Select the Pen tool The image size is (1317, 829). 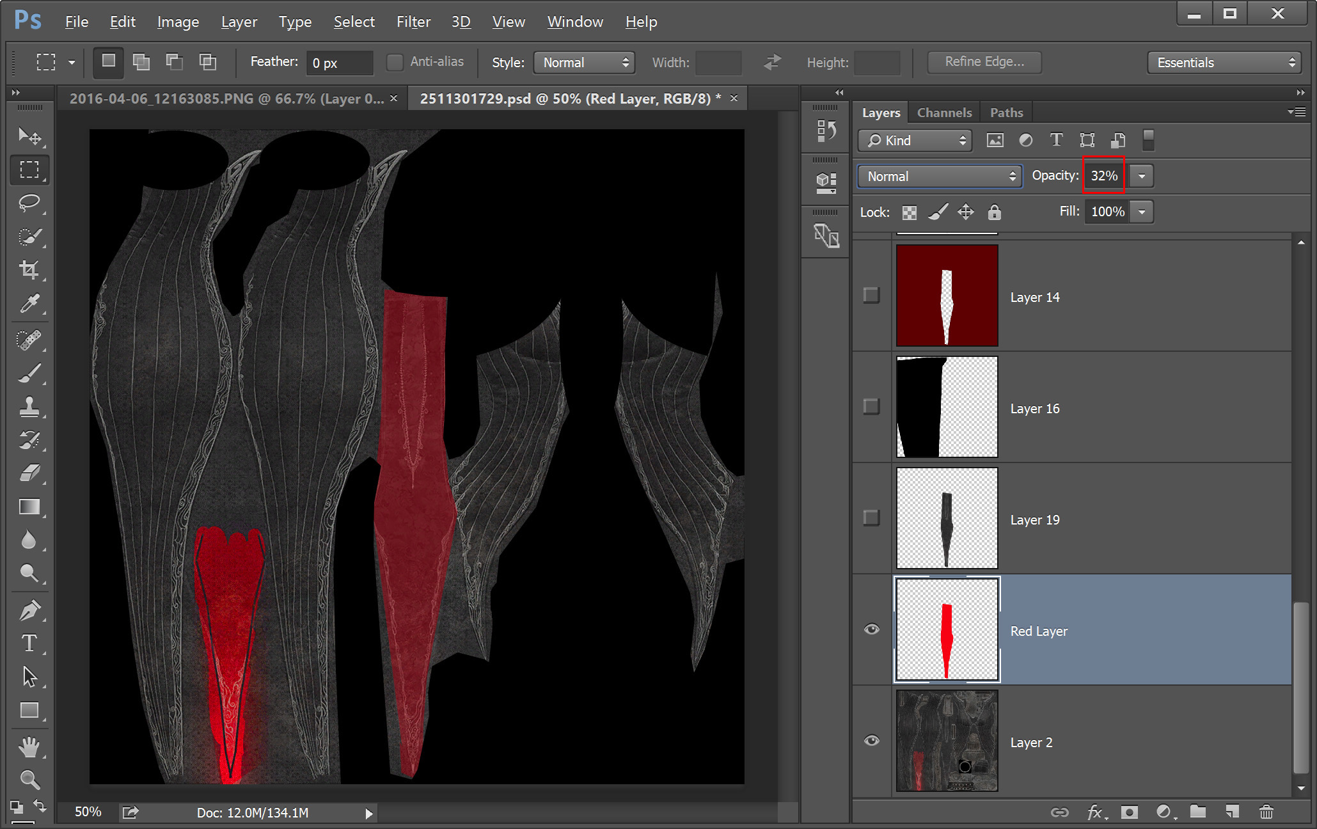29,610
